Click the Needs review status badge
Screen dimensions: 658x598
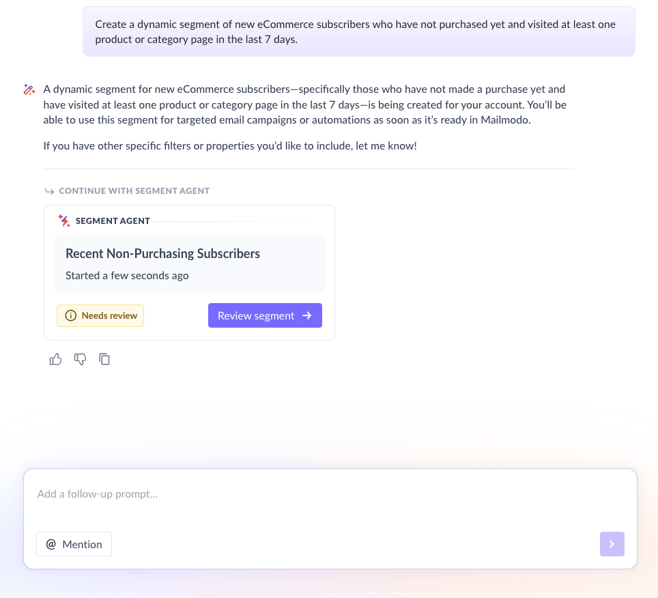coord(100,315)
